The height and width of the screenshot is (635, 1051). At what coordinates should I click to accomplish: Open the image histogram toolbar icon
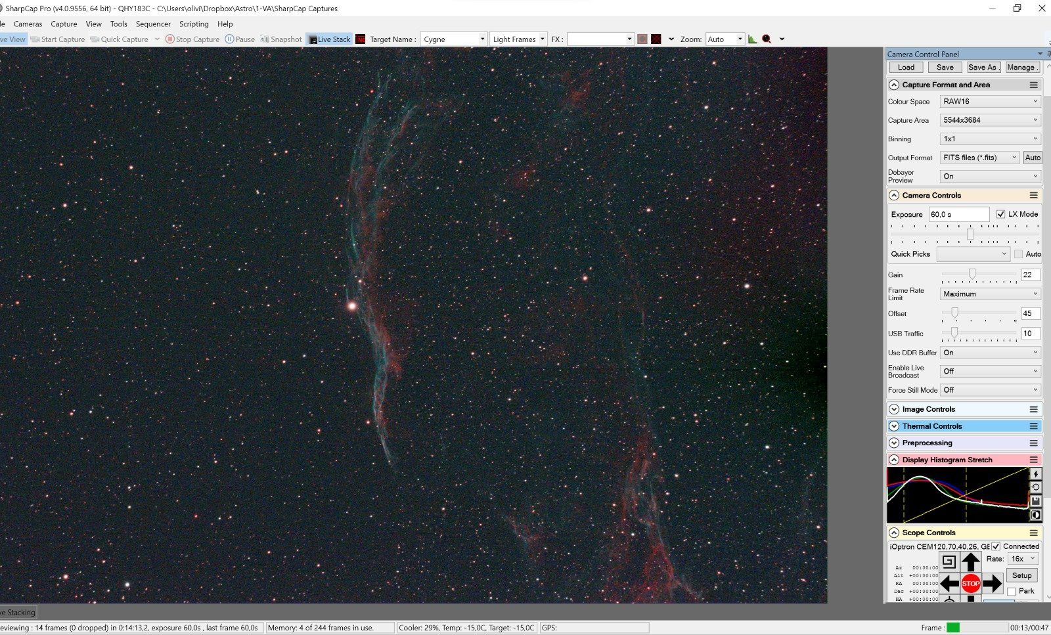pos(753,39)
